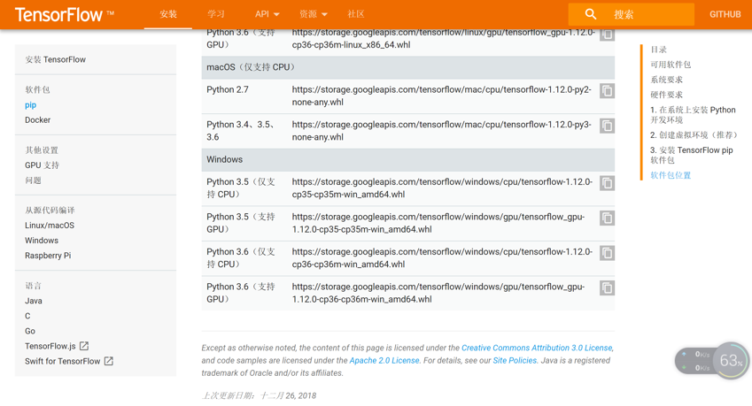Jump to 创建虚拟环境（推荐）

click(694, 135)
